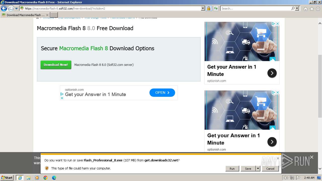Close the bottom sidebar ad with X
This screenshot has width=322, height=181.
(277, 93)
